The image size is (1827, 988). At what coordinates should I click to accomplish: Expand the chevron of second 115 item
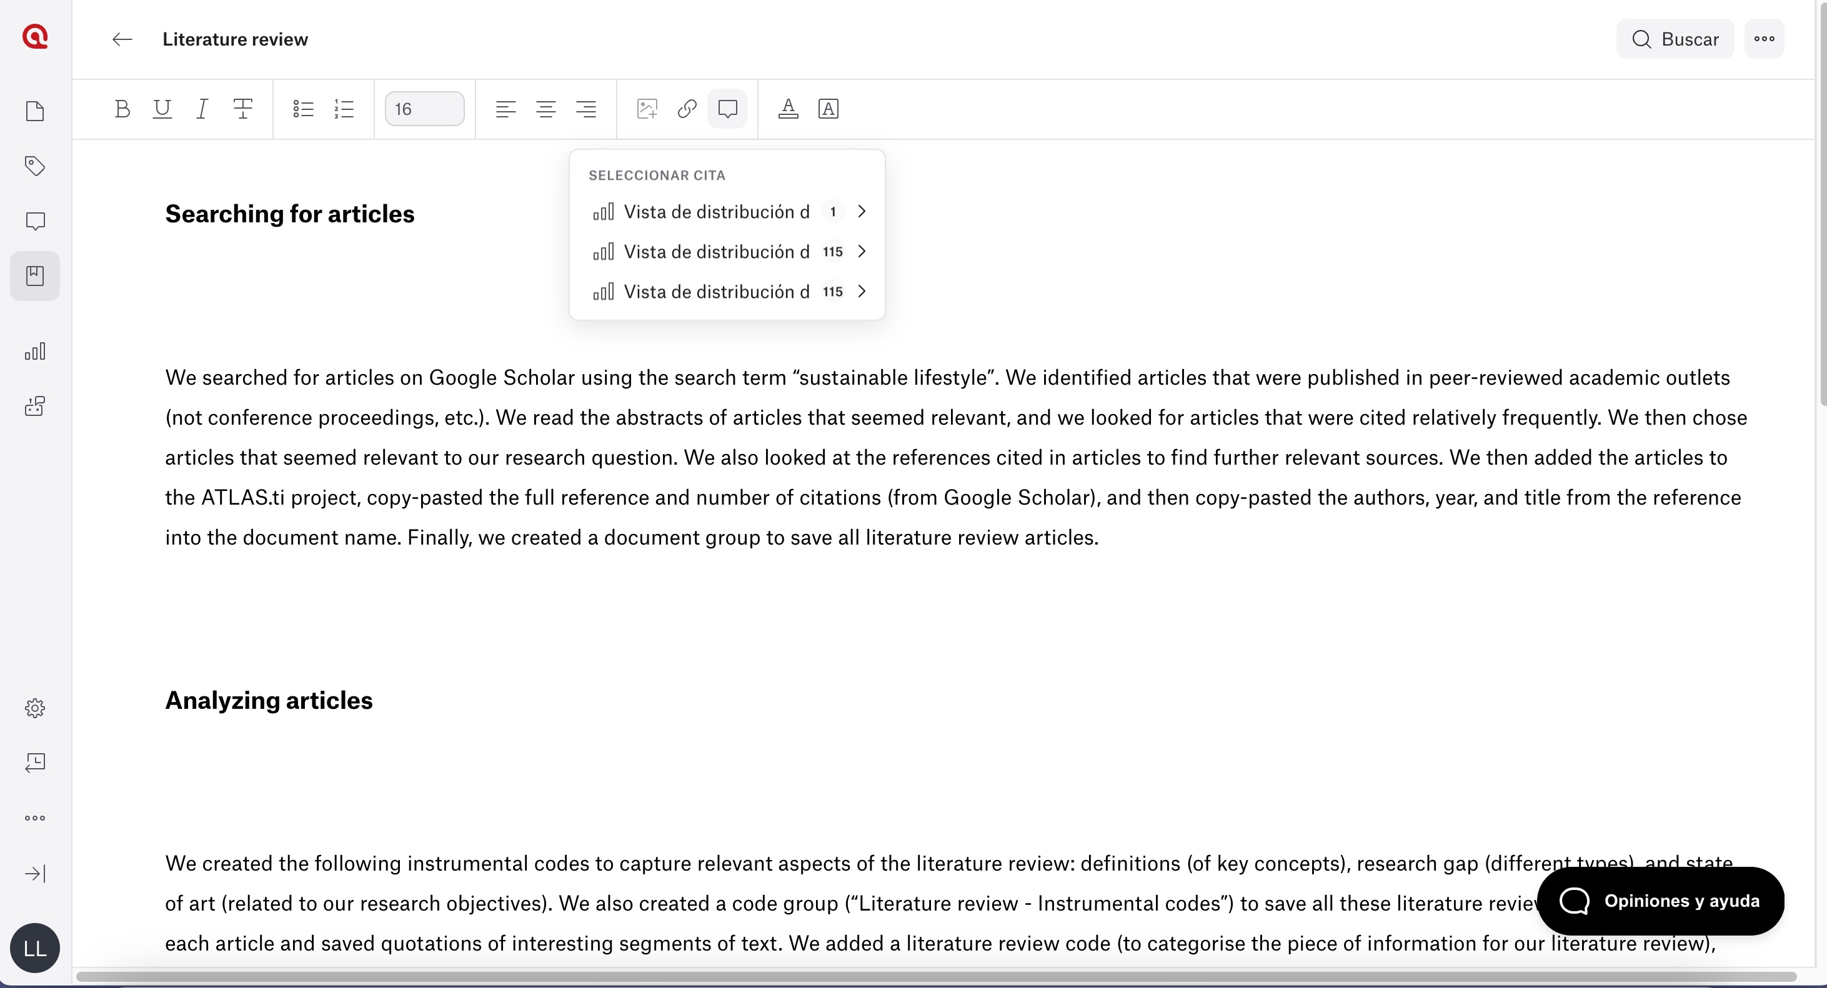pos(862,252)
